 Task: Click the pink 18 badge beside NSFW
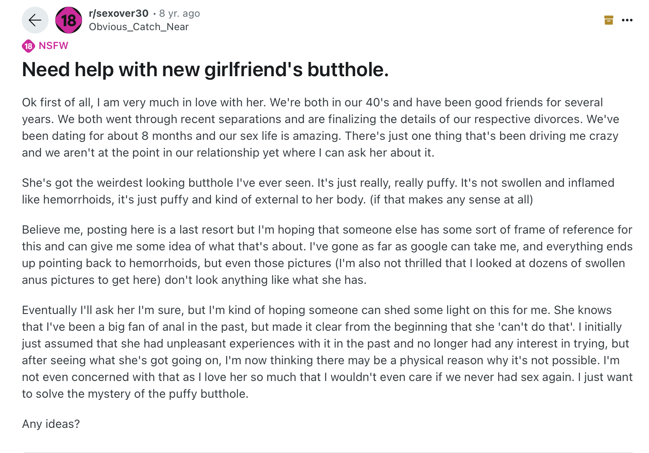(28, 46)
